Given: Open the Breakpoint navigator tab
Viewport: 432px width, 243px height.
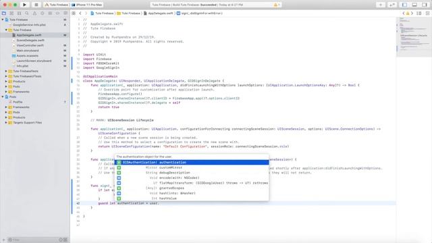Looking at the screenshot, I should coord(57,13).
